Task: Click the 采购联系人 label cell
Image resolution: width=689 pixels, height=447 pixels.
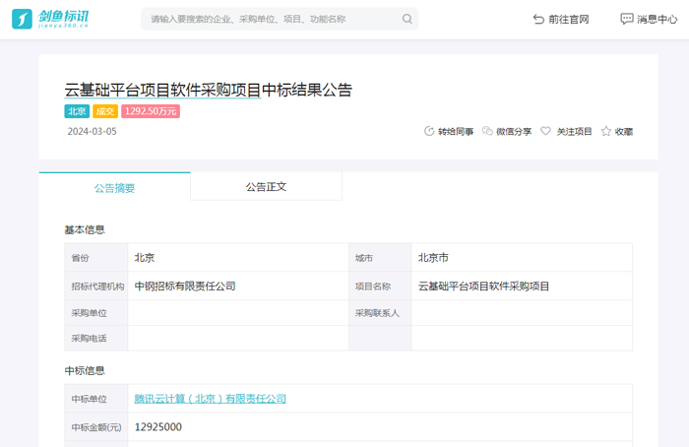Action: click(380, 313)
